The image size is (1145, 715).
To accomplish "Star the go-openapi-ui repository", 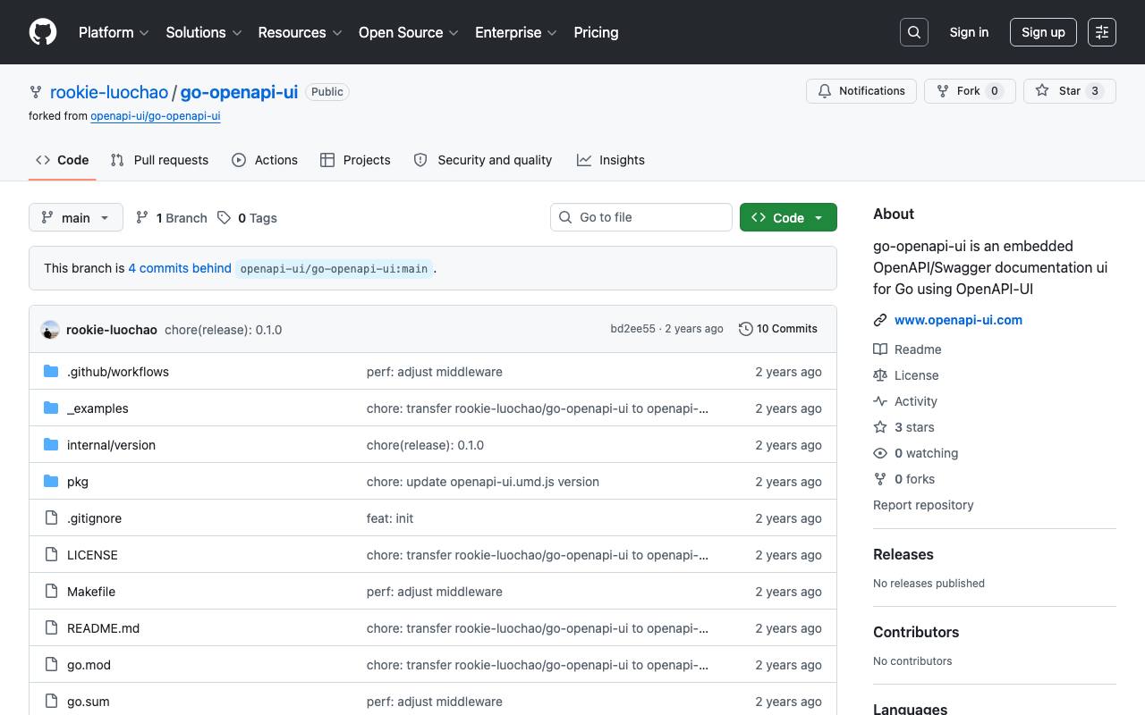I will [x=1070, y=91].
